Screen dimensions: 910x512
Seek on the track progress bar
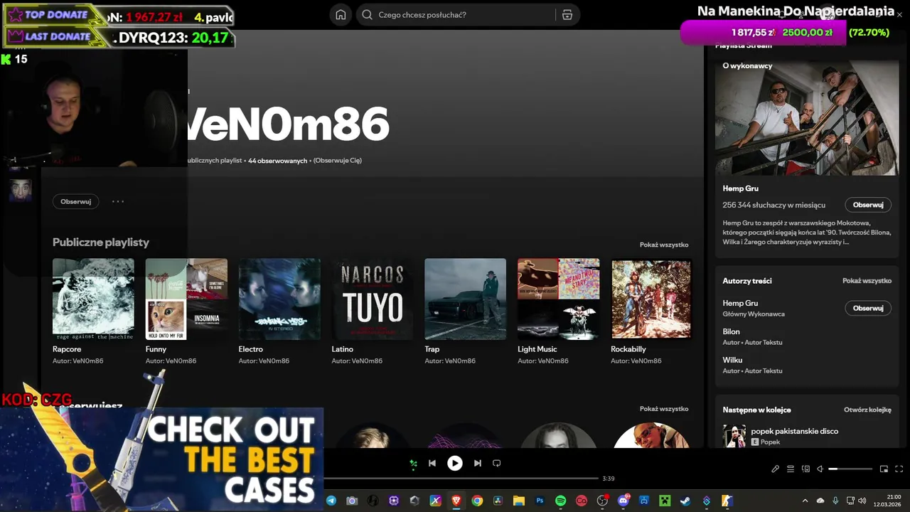tap(461, 479)
